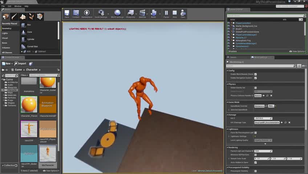Select Landscape mode icon
Screen dimensions: 308x174
23,17
